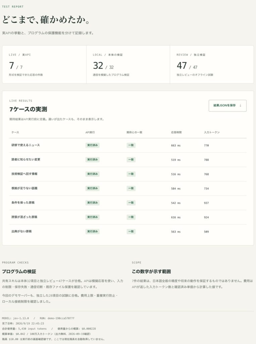The width and height of the screenshot is (256, 344).
Task: Click the ケース column header
Action: tap(15, 132)
